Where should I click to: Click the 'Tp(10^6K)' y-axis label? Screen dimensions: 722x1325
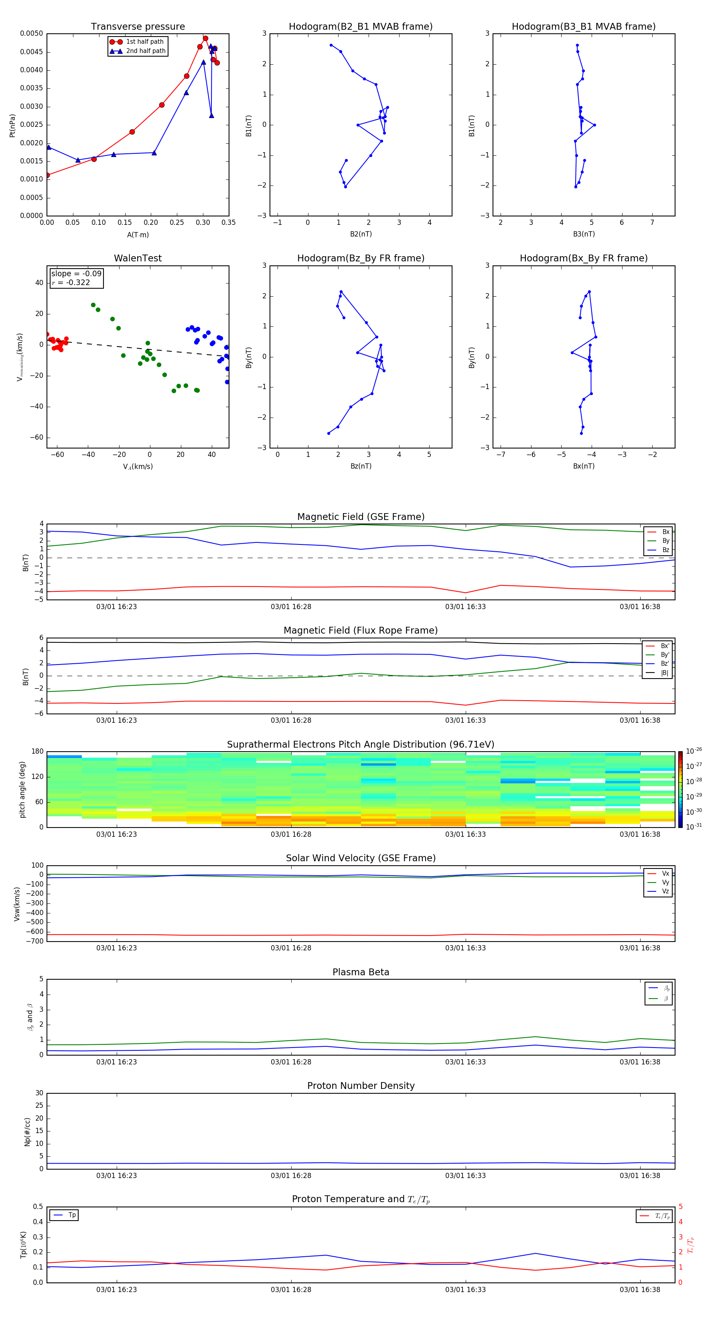[x=23, y=1245]
